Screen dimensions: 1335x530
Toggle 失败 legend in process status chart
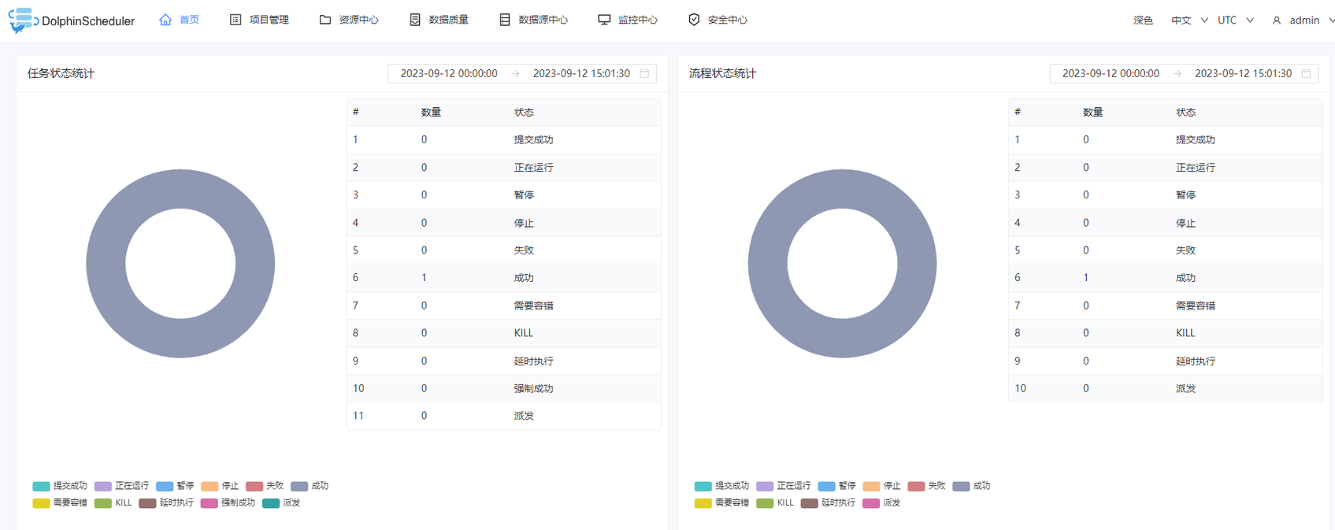[x=926, y=486]
